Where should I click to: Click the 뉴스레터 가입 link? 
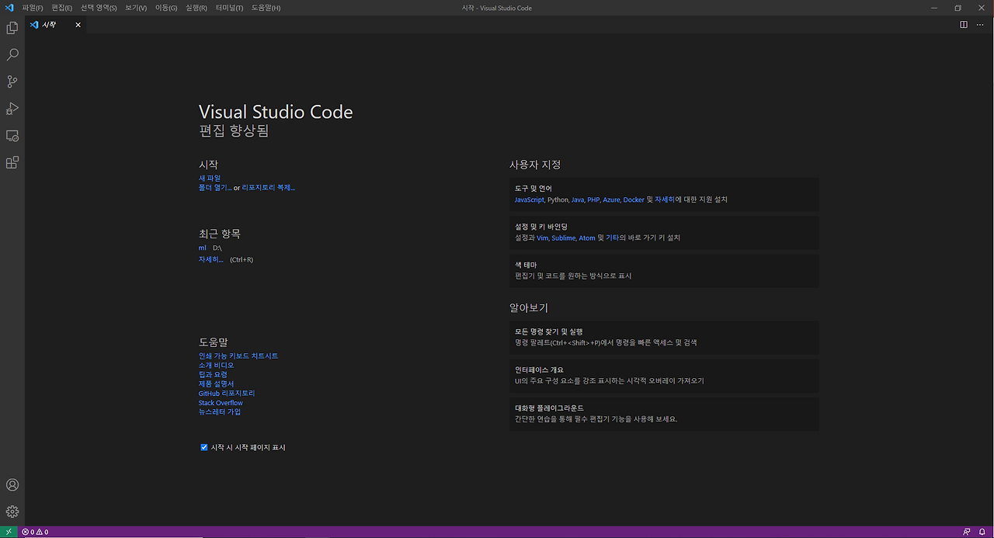coord(220,411)
